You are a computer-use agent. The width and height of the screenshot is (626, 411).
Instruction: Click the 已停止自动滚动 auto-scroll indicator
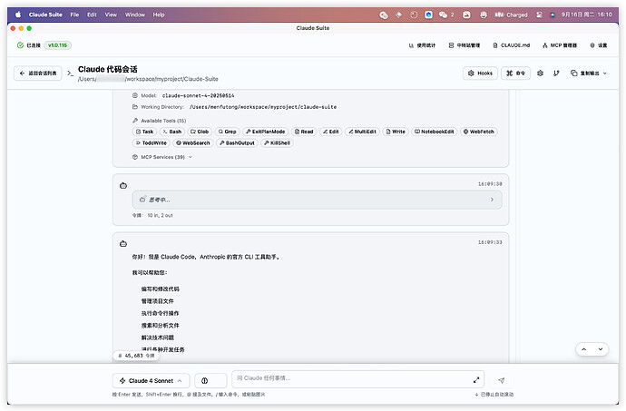tap(494, 395)
